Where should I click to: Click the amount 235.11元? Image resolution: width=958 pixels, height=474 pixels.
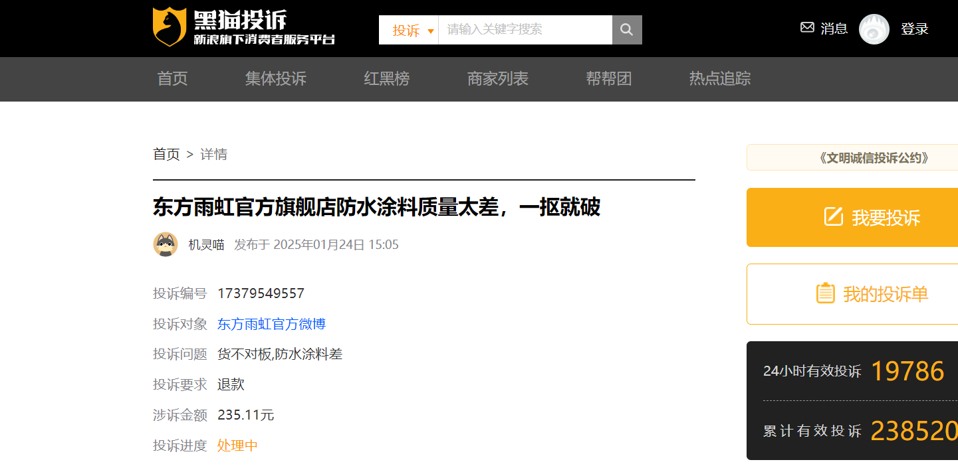245,415
